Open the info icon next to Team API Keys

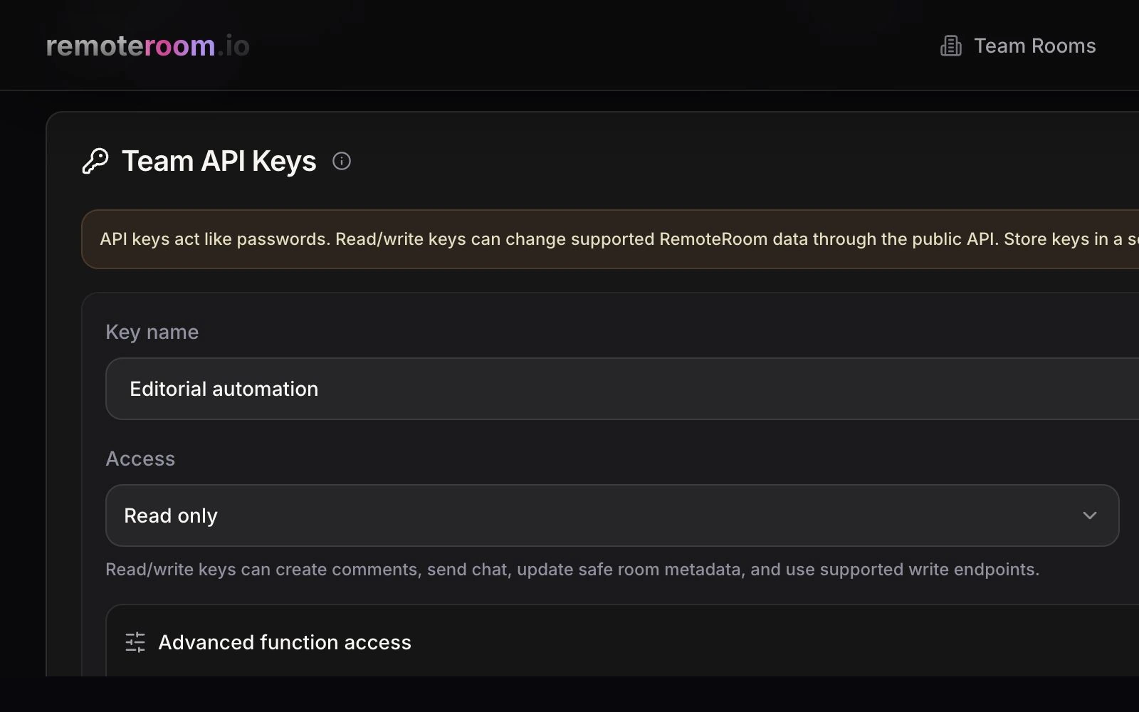[342, 161]
